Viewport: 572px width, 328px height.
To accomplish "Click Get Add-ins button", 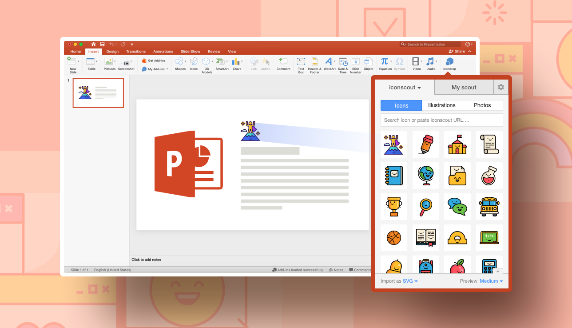I will 154,60.
